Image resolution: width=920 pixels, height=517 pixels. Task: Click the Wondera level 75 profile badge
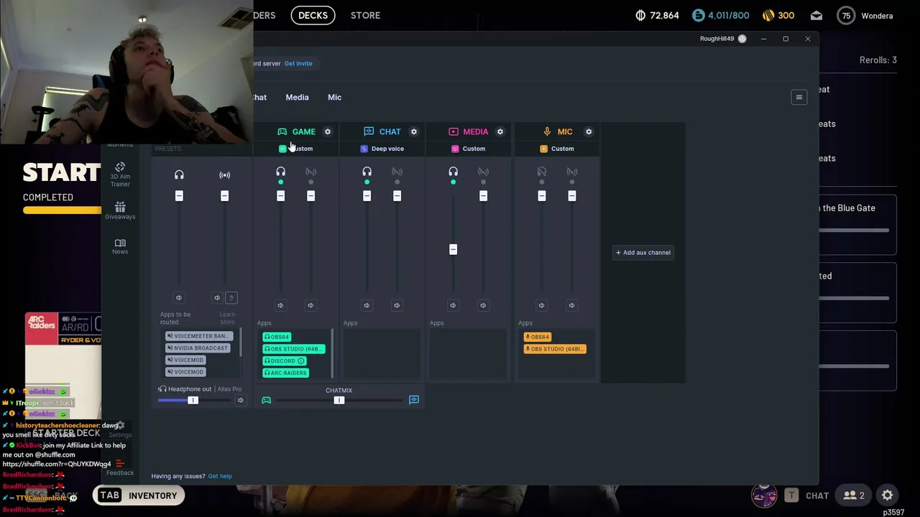pos(845,16)
